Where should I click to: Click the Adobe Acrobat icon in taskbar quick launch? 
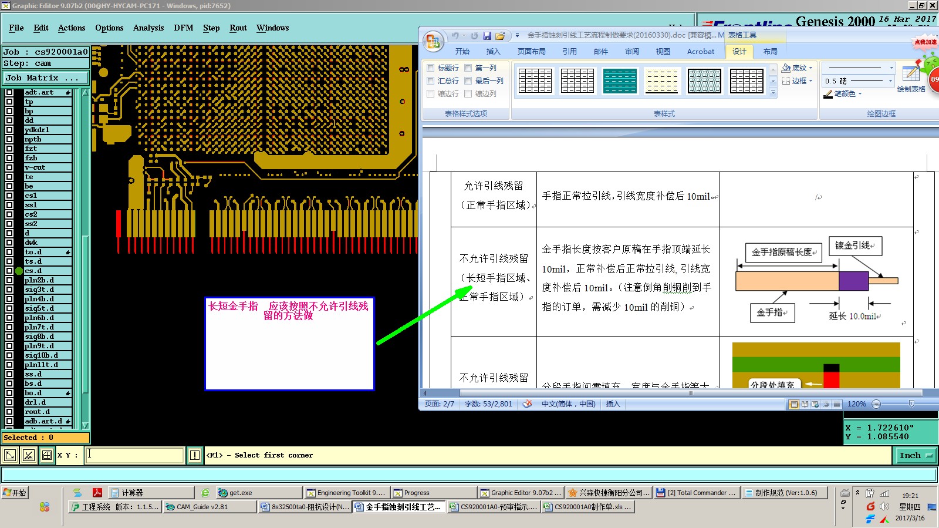pyautogui.click(x=97, y=493)
